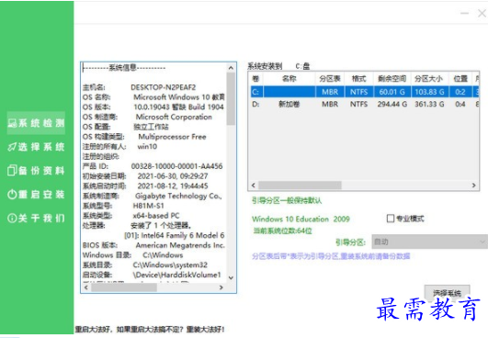
Task: Open the 关于我们 sidebar item
Action: (x=36, y=218)
